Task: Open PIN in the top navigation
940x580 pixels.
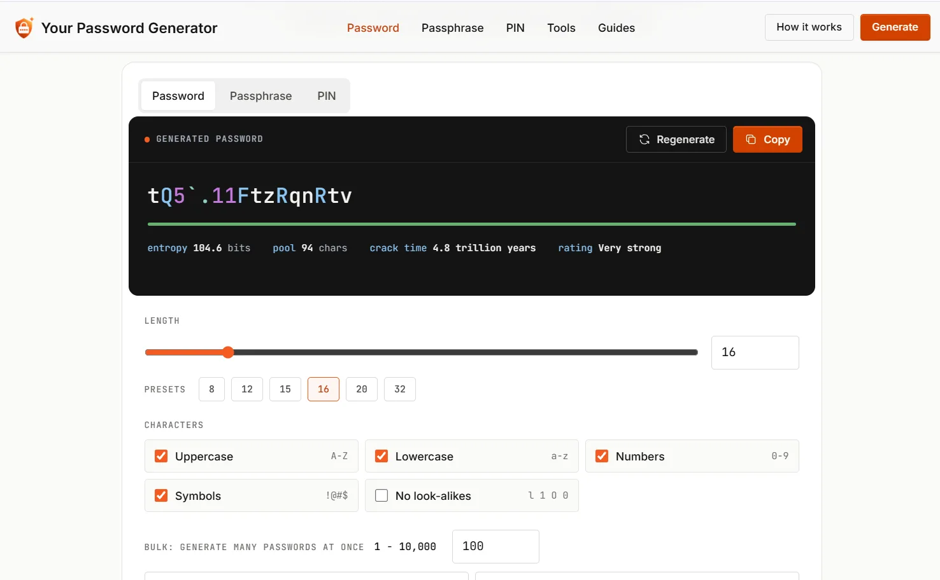Action: [x=515, y=28]
